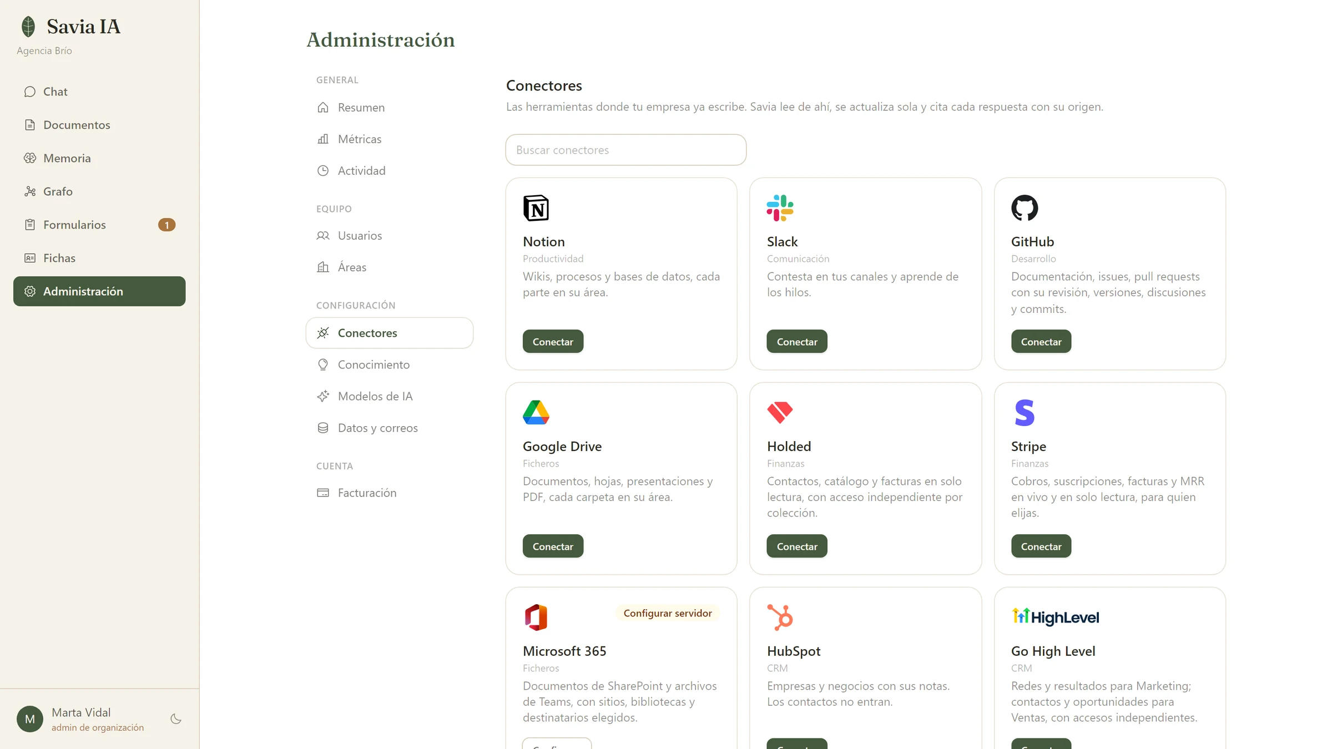The image size is (1332, 749).
Task: Connect the Notion connector
Action: (x=553, y=342)
